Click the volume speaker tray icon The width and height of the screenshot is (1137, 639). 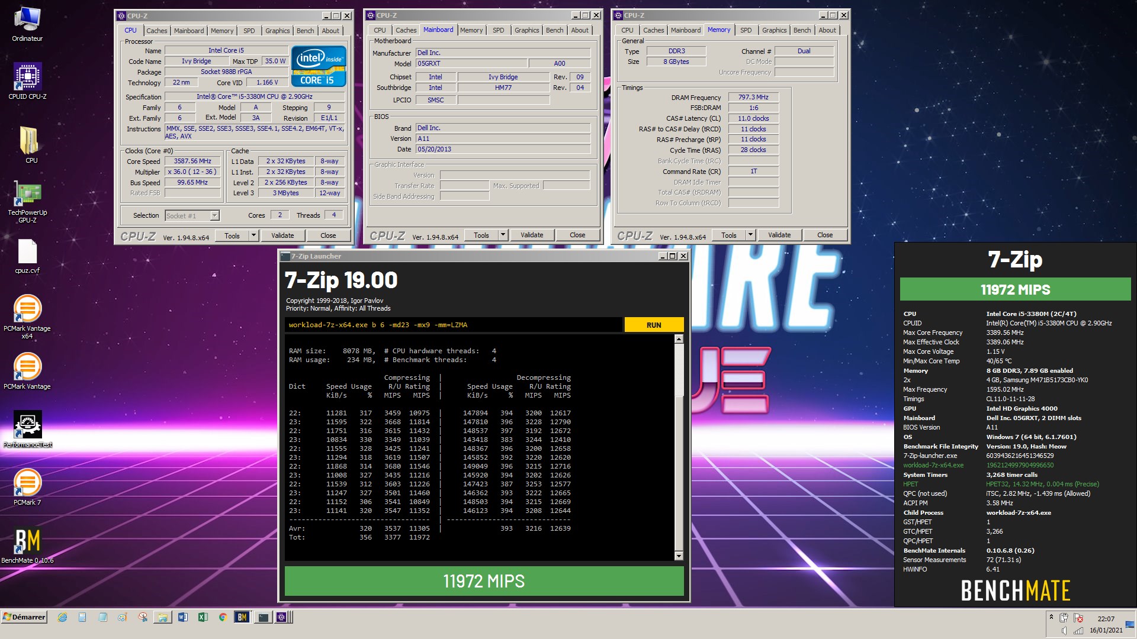coord(1064,631)
